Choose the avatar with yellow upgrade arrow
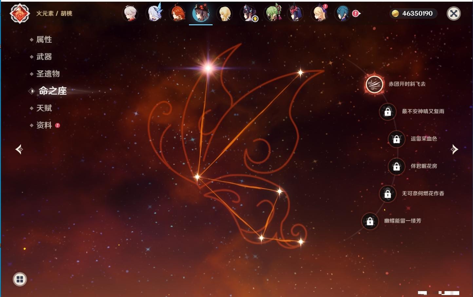This screenshot has height=297, width=473. [x=249, y=14]
